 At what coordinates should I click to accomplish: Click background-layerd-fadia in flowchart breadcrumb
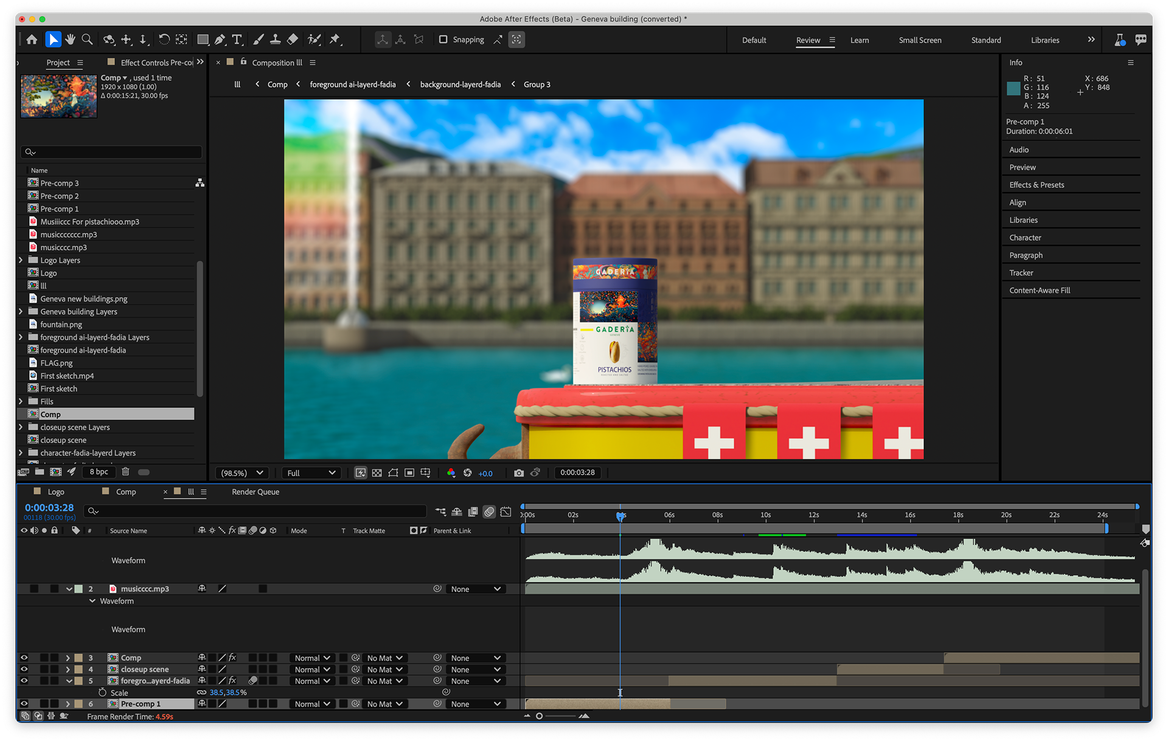click(460, 84)
